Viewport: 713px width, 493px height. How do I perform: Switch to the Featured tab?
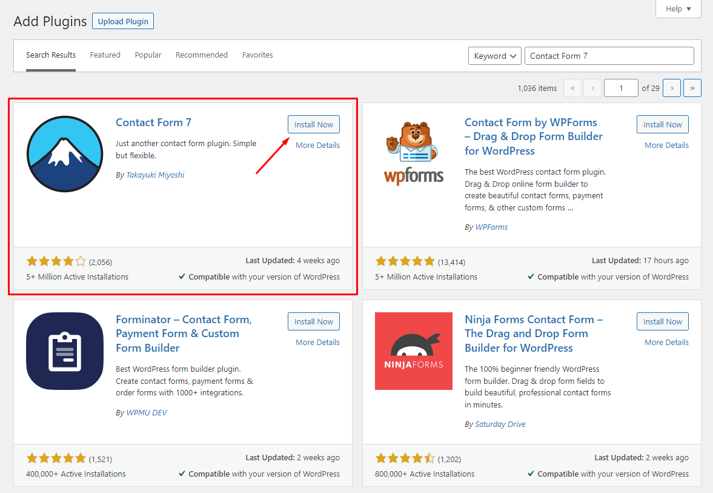pos(105,55)
